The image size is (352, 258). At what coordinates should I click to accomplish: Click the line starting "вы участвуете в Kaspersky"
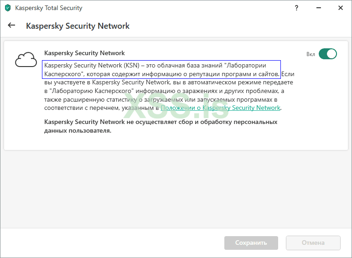[169, 83]
